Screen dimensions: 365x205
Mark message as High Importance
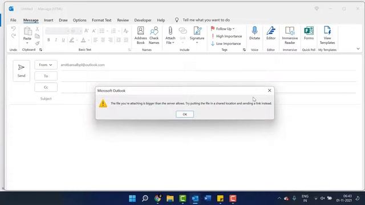point(226,36)
